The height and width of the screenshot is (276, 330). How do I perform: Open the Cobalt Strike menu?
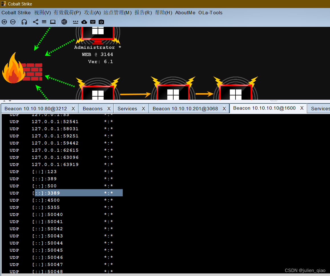tap(16, 13)
